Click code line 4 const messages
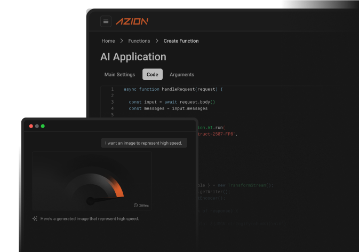359x252 pixels. pyautogui.click(x=168, y=108)
